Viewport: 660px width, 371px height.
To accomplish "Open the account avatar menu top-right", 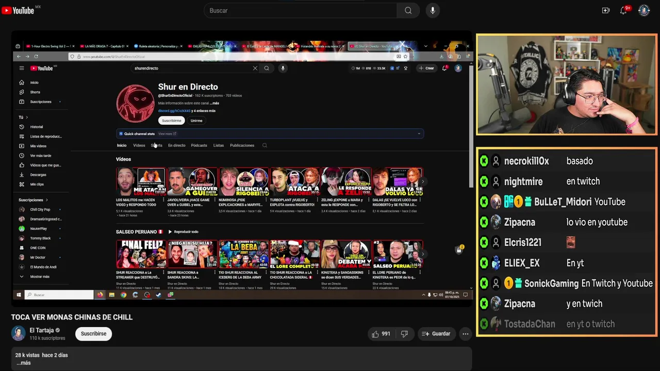I will [x=644, y=10].
